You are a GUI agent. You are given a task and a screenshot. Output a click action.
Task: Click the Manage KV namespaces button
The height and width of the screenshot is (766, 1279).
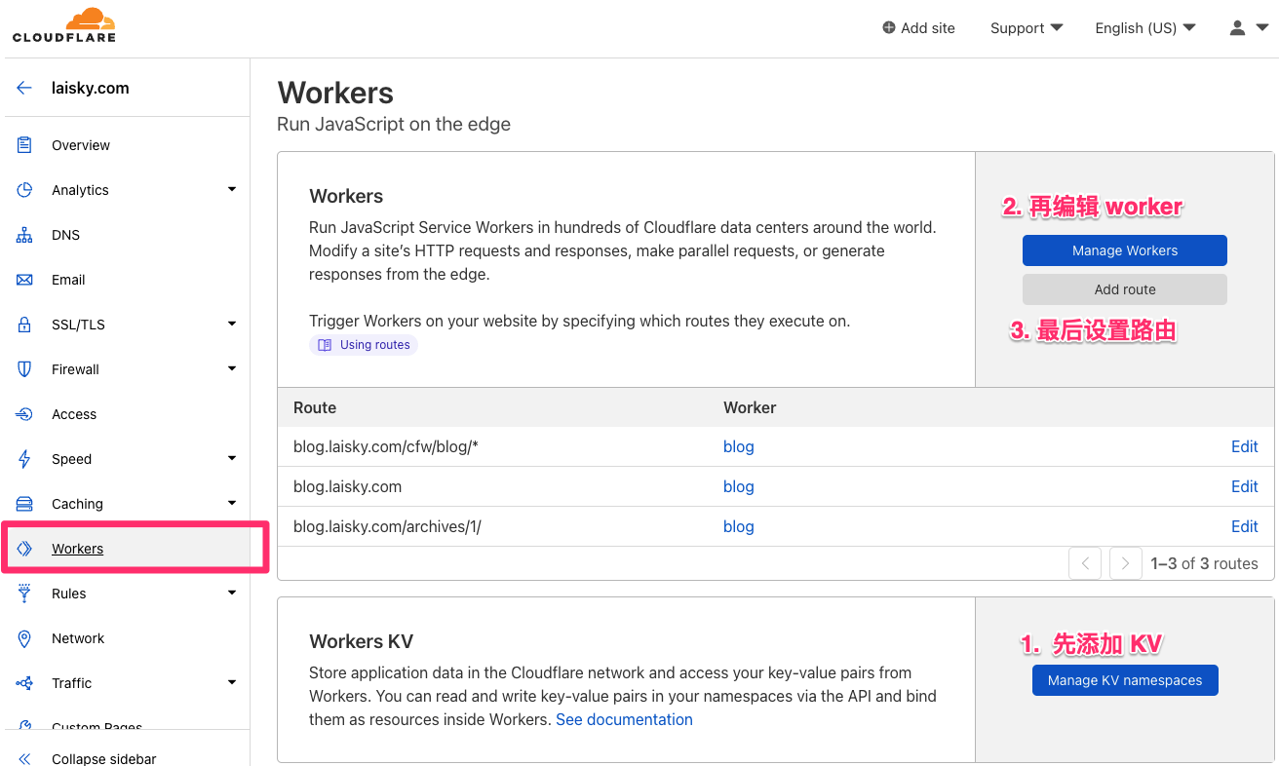click(x=1124, y=680)
